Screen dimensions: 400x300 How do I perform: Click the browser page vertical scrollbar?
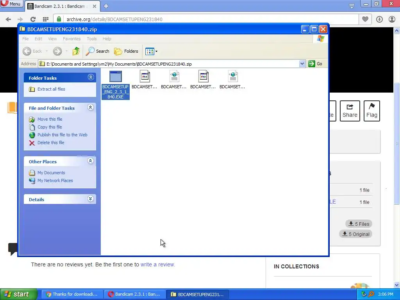click(x=397, y=143)
